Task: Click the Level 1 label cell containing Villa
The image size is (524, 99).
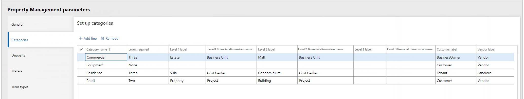Action: point(187,73)
